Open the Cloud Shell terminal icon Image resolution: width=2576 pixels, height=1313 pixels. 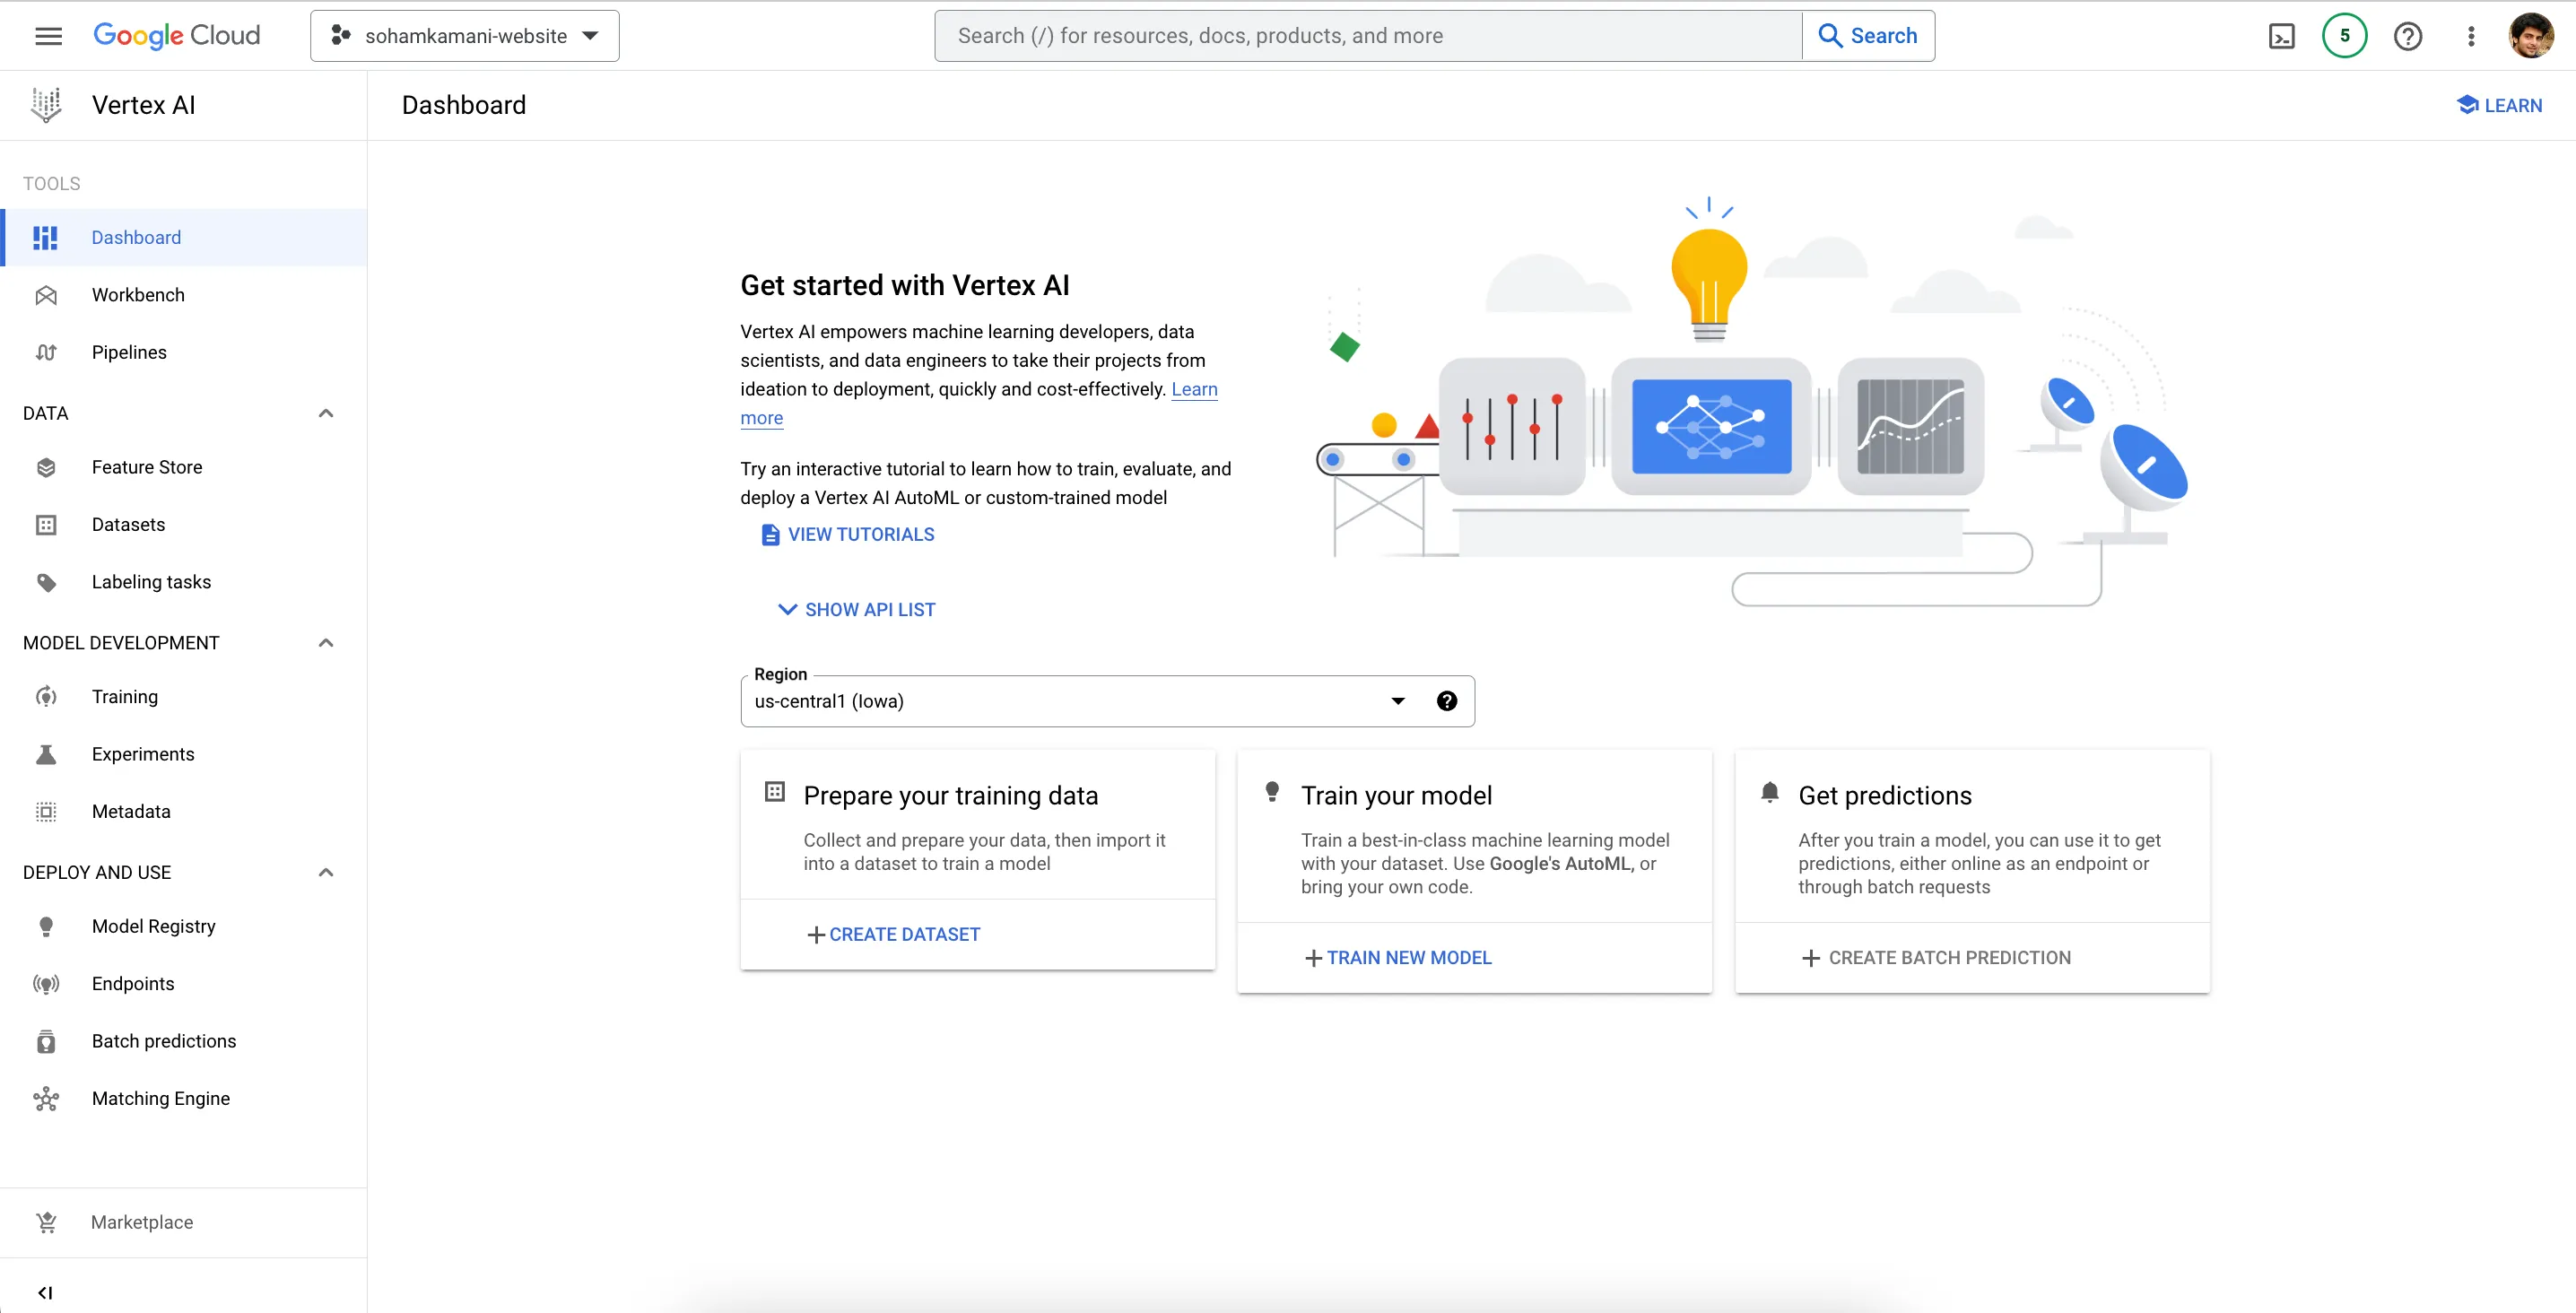click(x=2281, y=36)
